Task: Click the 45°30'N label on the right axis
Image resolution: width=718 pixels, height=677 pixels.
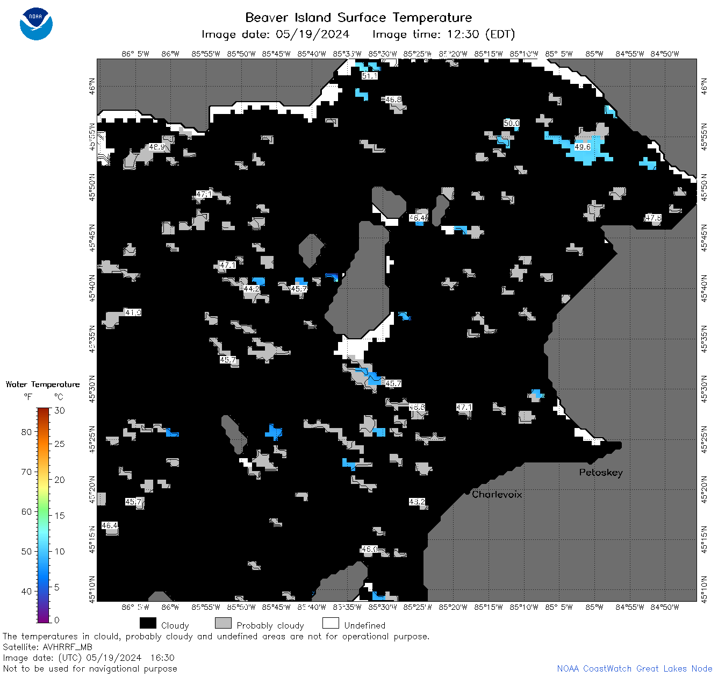Action: 705,389
